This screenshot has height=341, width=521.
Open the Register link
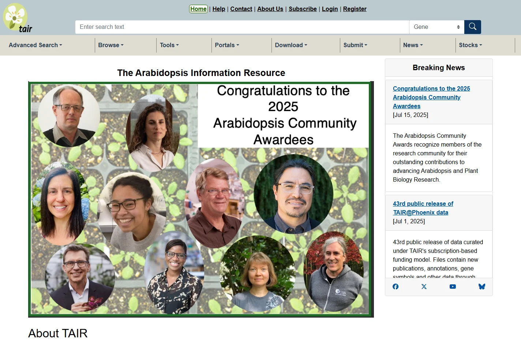(355, 9)
